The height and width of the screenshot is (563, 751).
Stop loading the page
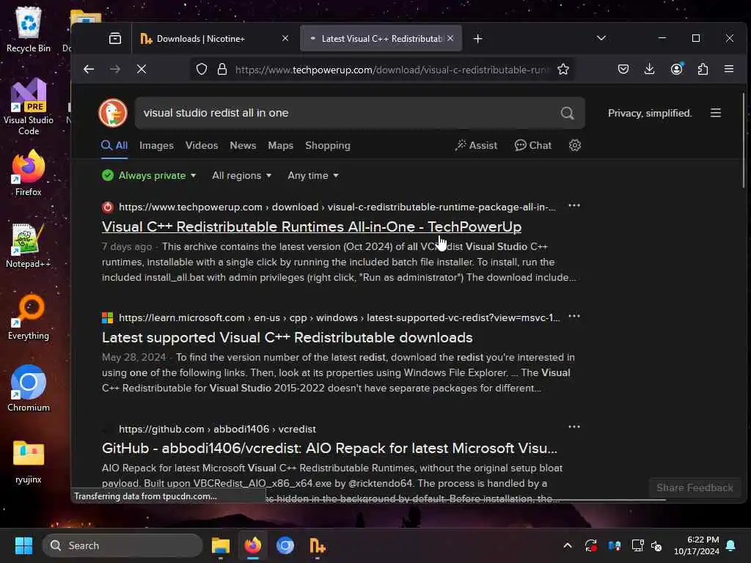[x=142, y=70]
